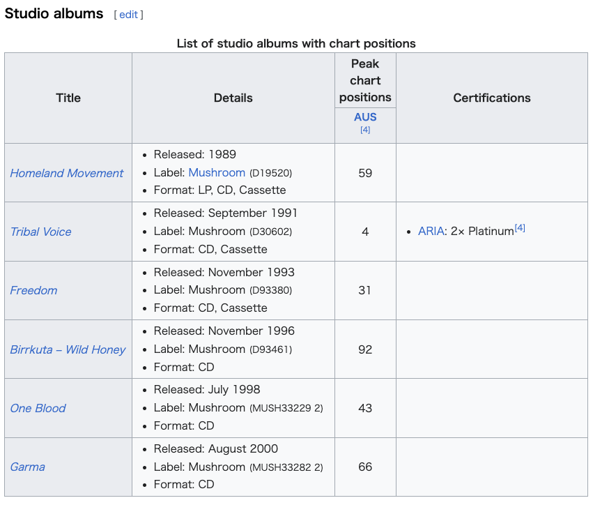Click the Studio albums section heading

(x=54, y=13)
